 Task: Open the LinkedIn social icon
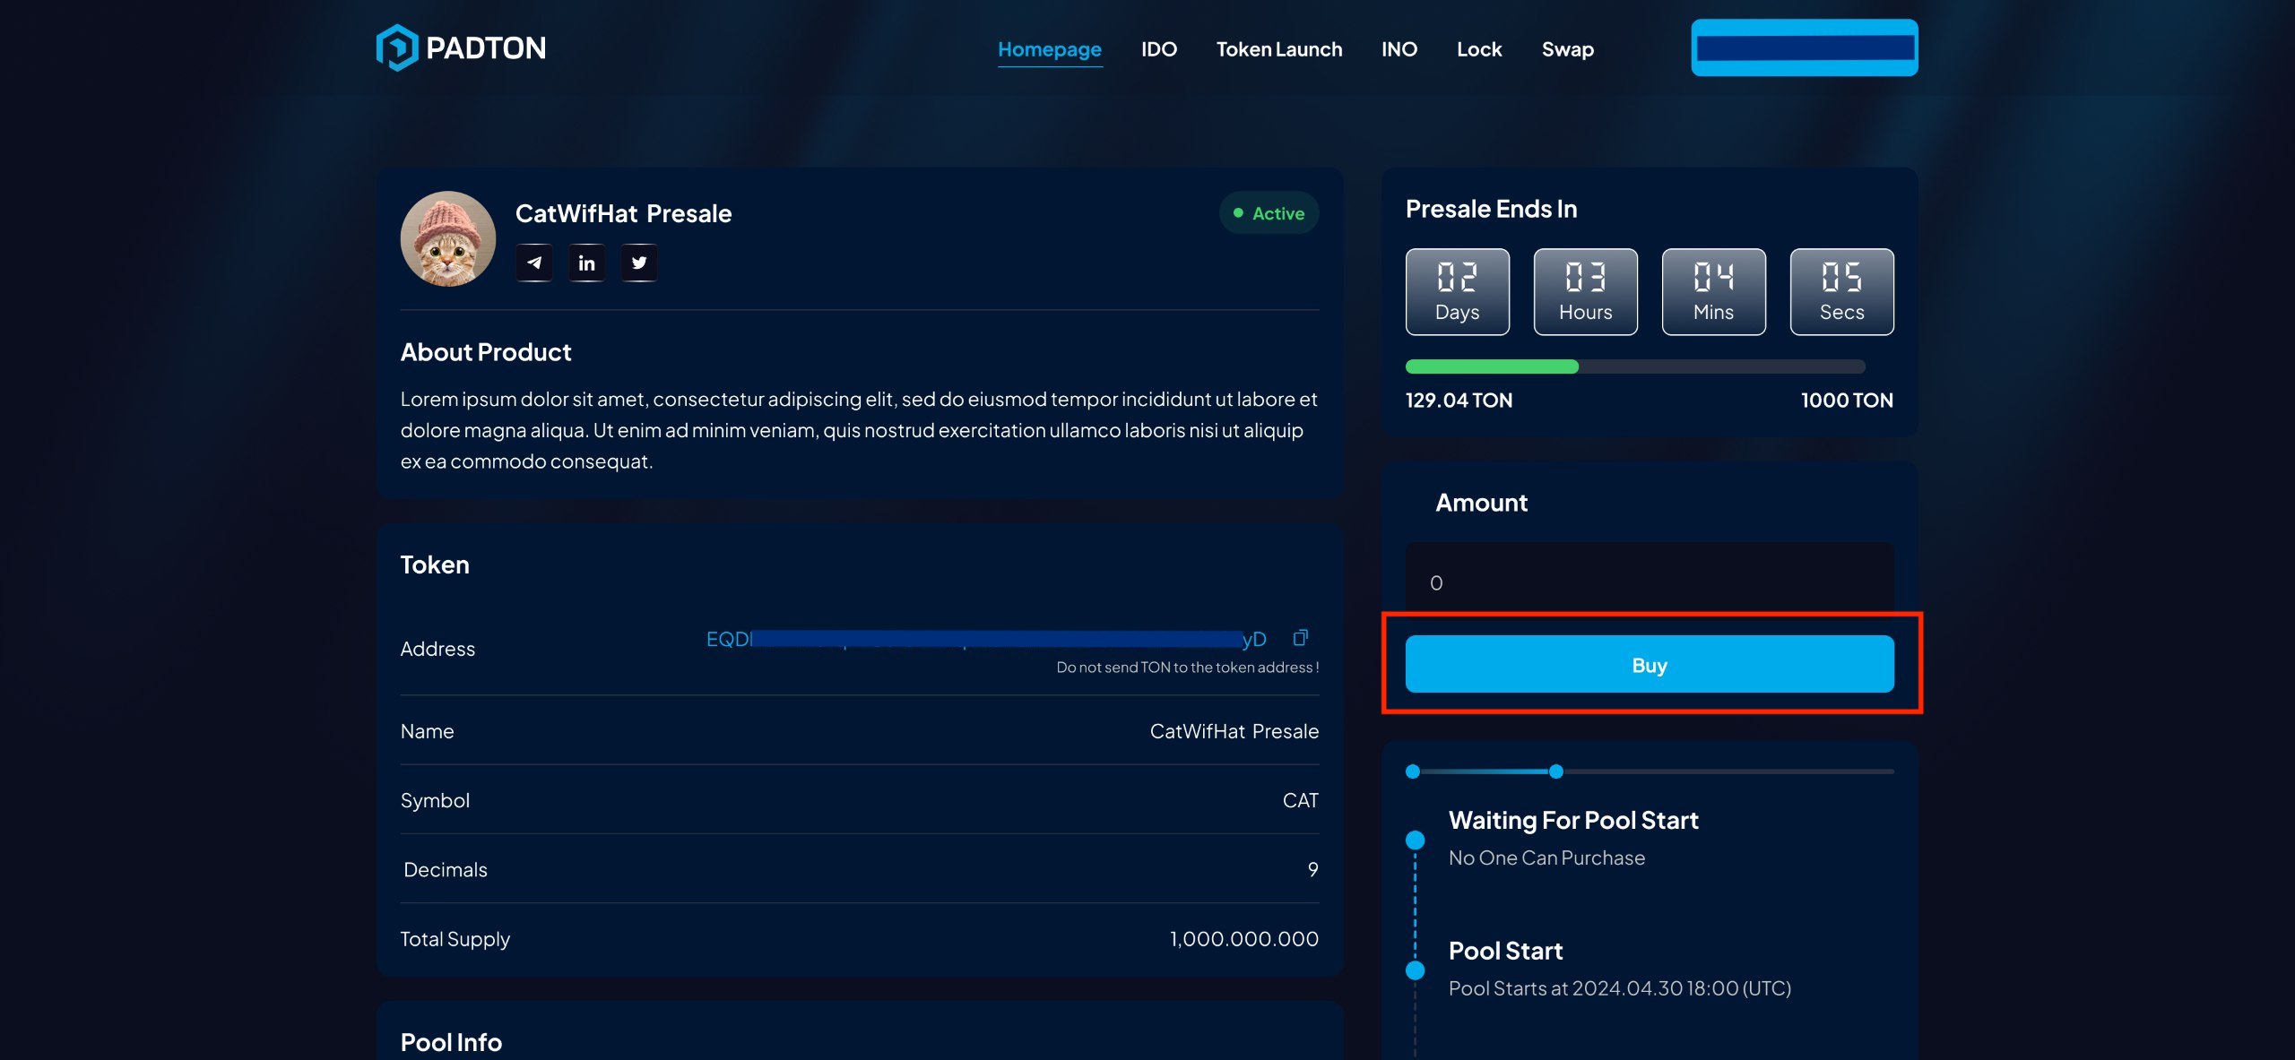(x=586, y=263)
